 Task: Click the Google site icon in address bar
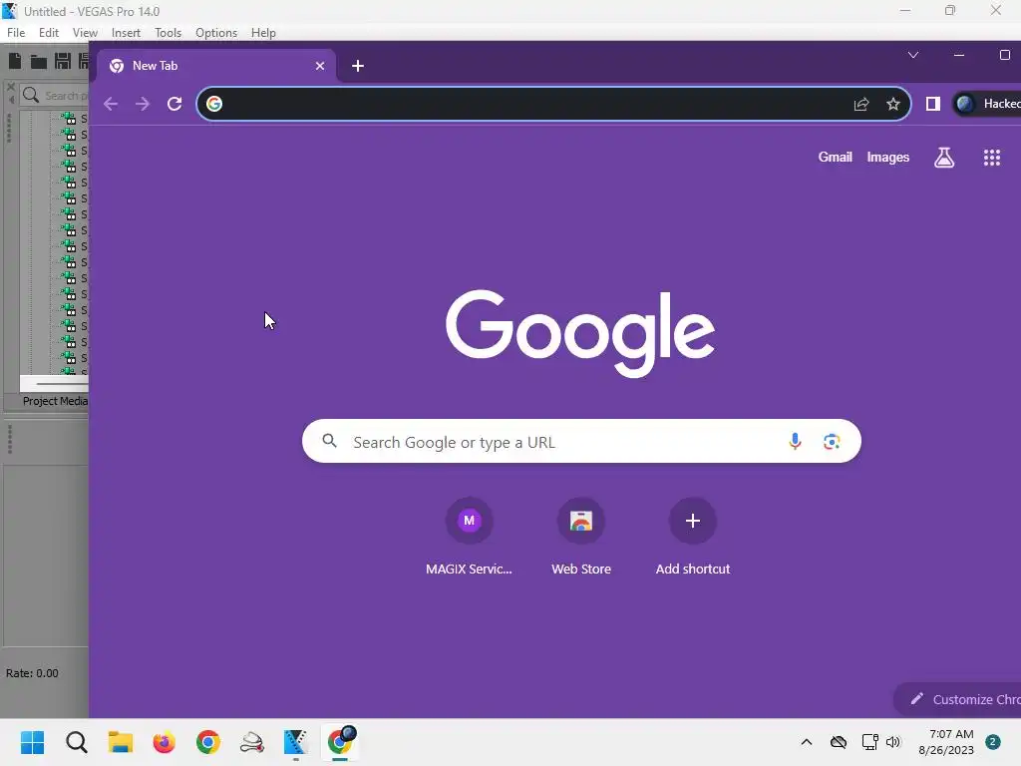tap(214, 104)
